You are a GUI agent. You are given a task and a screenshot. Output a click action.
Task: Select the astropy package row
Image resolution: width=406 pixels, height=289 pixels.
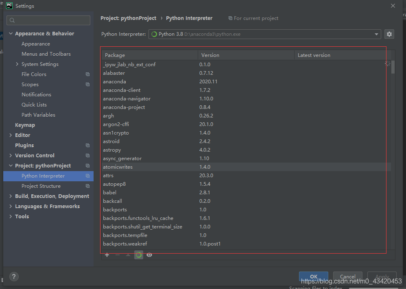tap(246, 150)
